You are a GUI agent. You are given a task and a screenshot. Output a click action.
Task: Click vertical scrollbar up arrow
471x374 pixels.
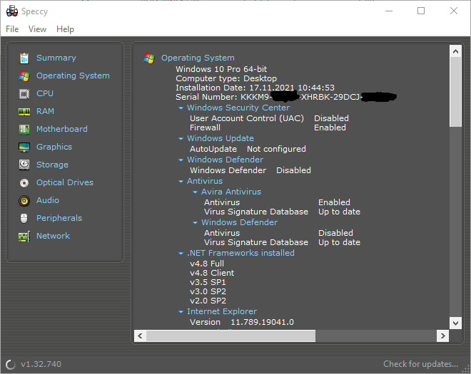(x=455, y=51)
